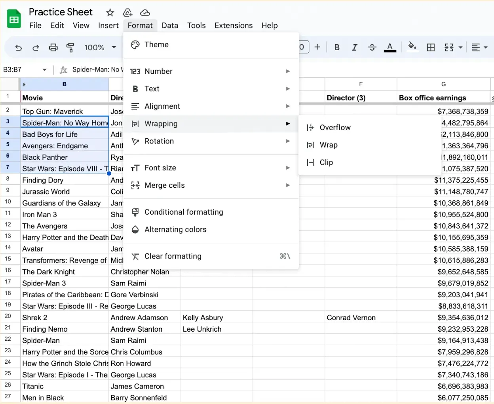This screenshot has height=404, width=494.
Task: Select the Wrap option in submenu
Action: [370, 145]
